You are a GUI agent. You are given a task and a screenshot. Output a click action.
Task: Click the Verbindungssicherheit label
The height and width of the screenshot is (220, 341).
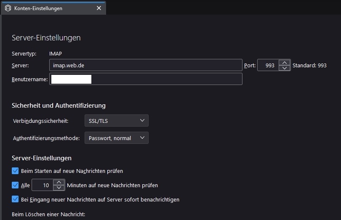pos(41,121)
